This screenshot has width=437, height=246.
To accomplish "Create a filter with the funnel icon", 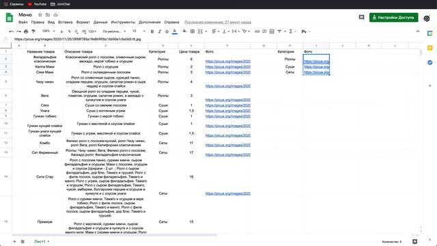I will pyautogui.click(x=279, y=31).
